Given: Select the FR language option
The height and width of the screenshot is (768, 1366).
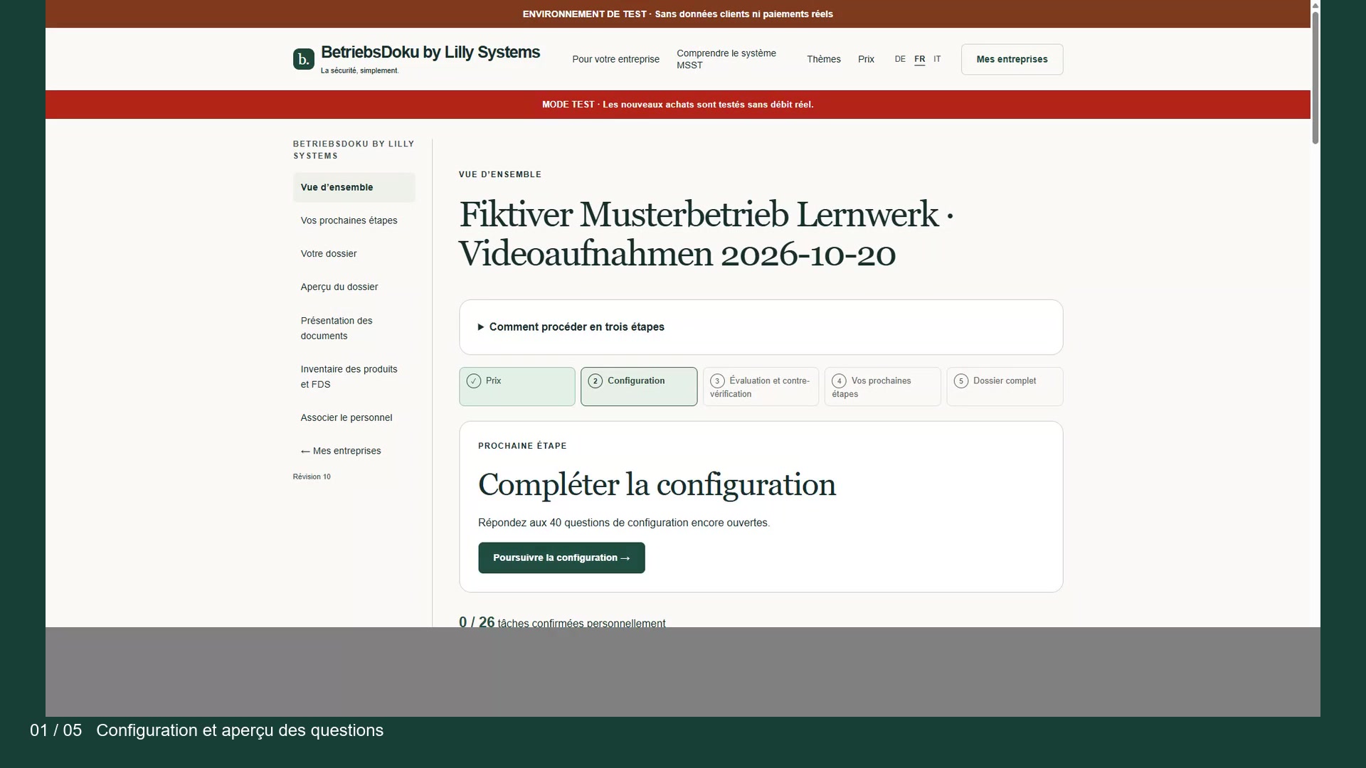Looking at the screenshot, I should click(920, 59).
